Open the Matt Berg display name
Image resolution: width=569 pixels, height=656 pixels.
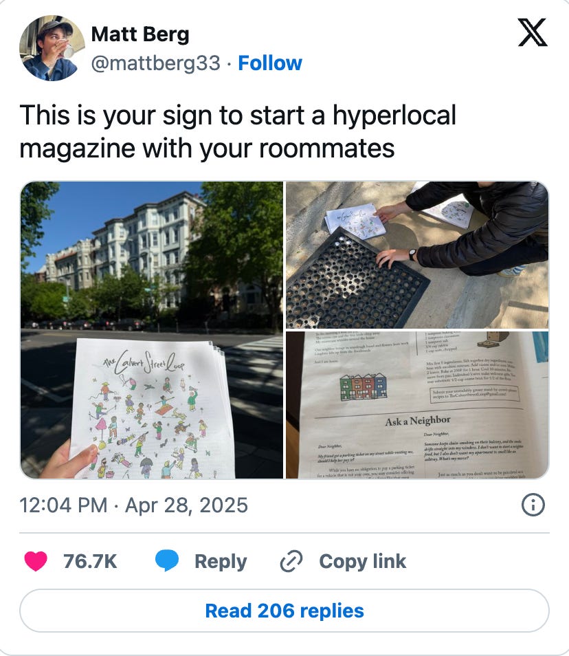click(140, 34)
